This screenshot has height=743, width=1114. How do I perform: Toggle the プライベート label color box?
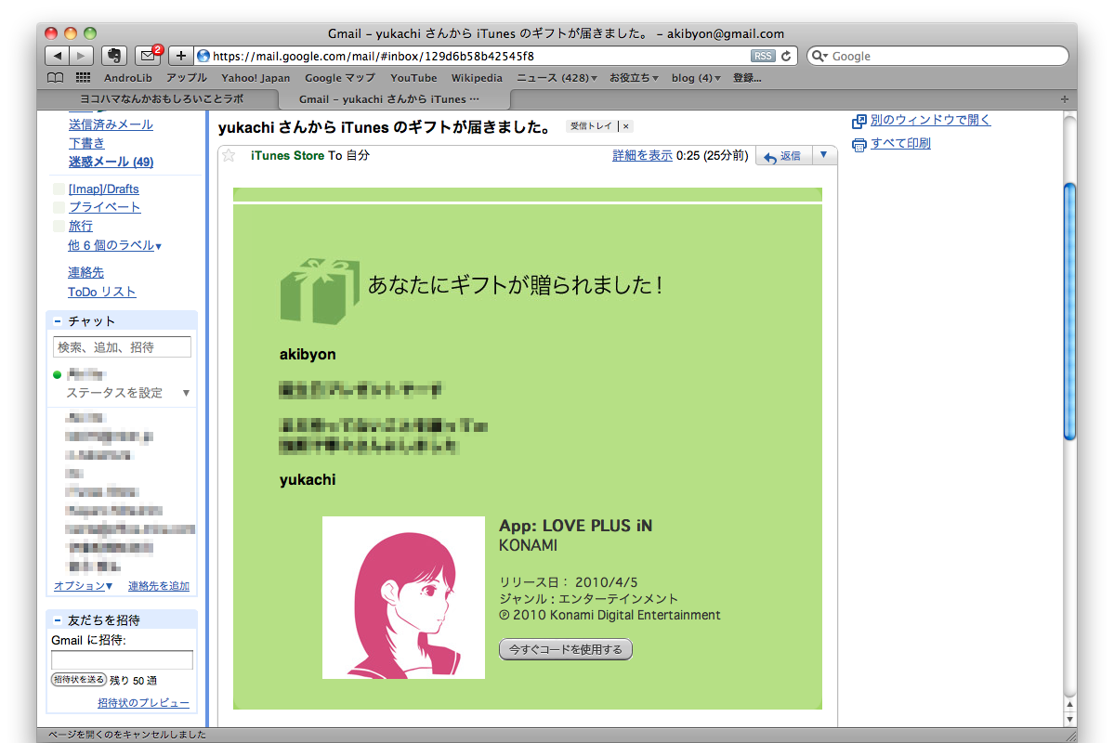[x=59, y=207]
